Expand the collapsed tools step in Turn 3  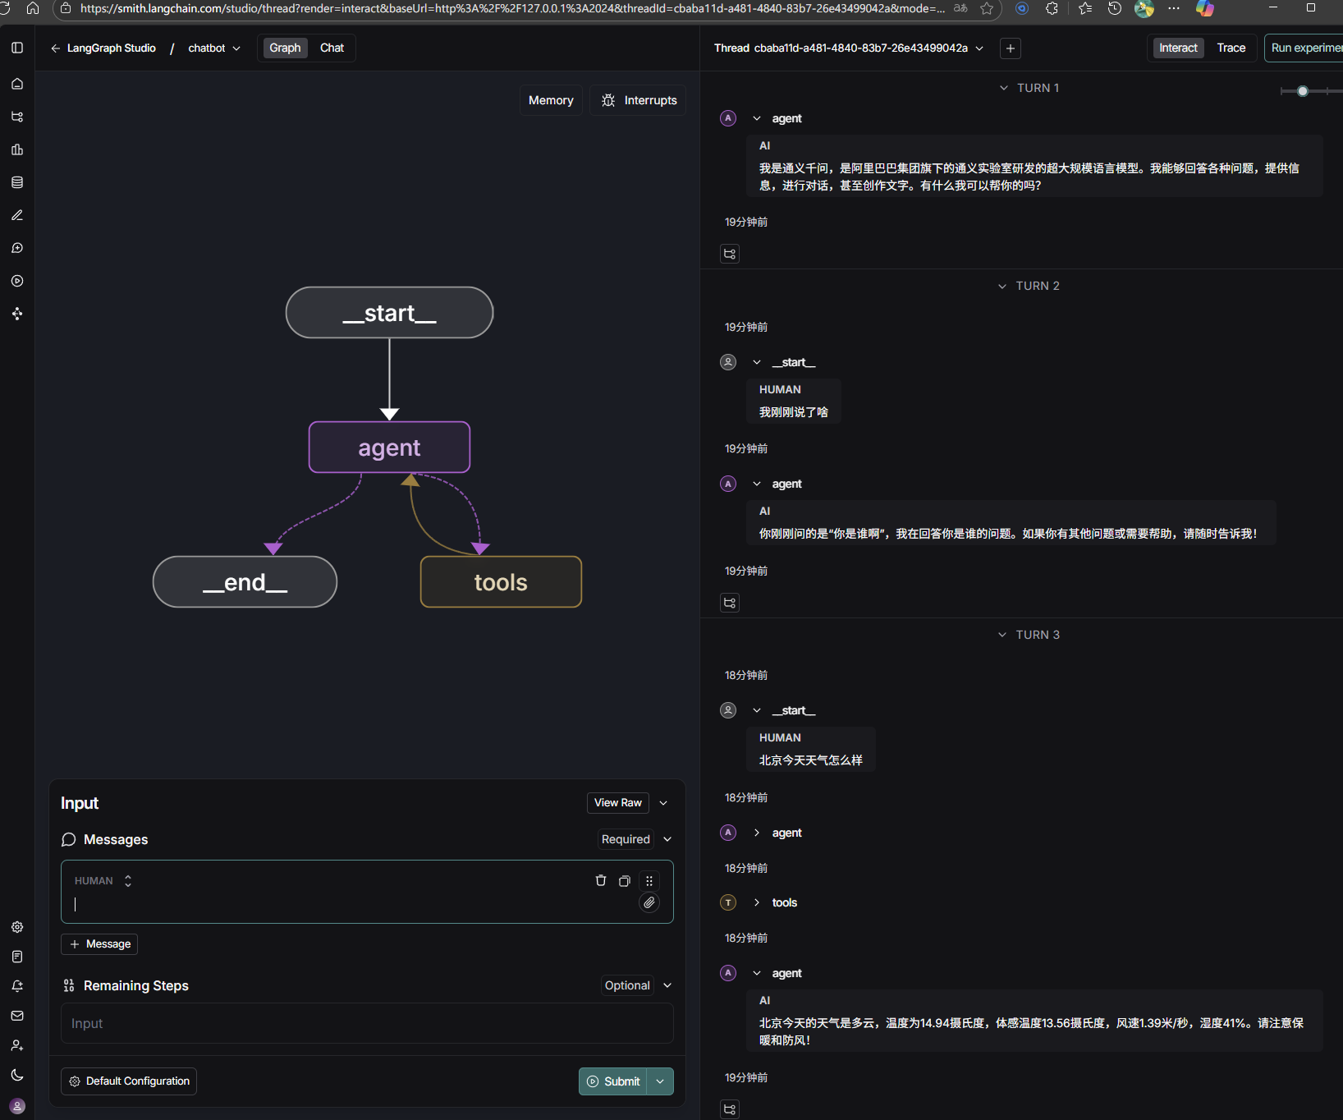tap(757, 902)
